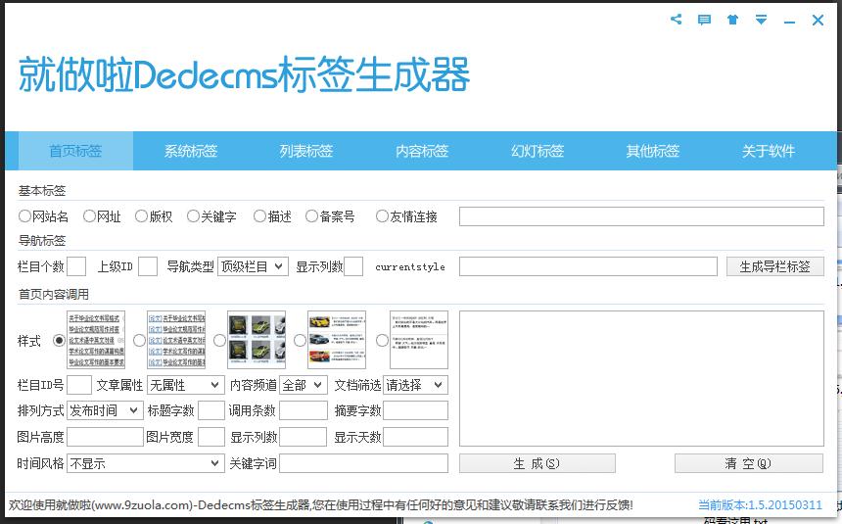The image size is (842, 524).
Task: Switch to 系统标签 tab
Action: point(191,151)
